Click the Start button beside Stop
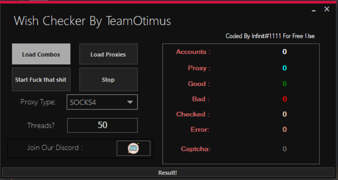Viewport: 338px width, 180px height. [41, 79]
